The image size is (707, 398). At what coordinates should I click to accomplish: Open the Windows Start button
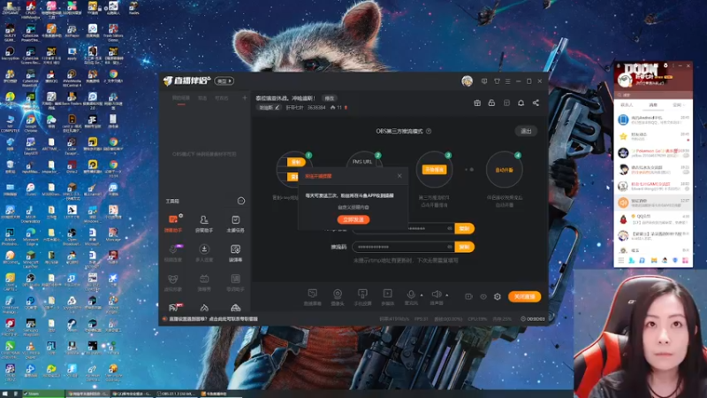(5, 394)
